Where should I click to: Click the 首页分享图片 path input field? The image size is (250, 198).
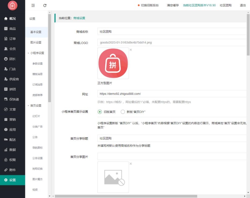pos(172,156)
